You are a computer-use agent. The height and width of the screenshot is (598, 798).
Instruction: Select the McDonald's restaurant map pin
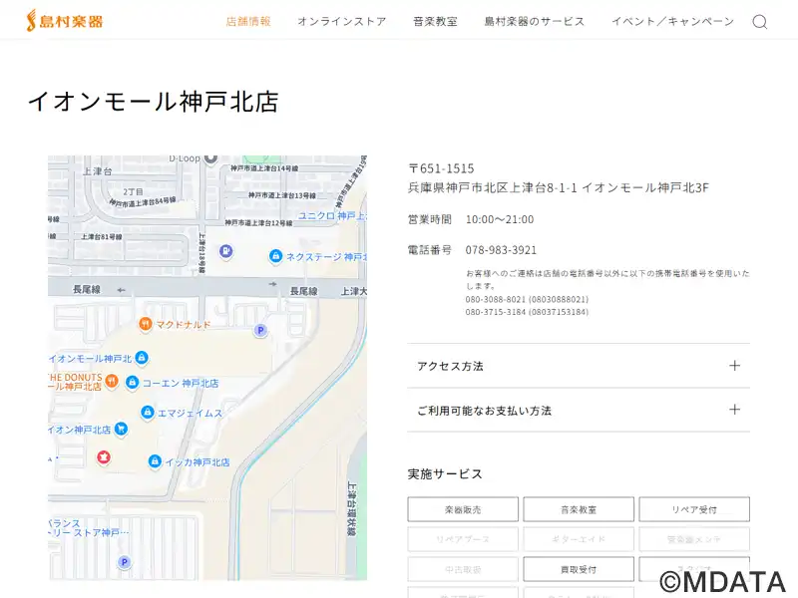click(146, 324)
